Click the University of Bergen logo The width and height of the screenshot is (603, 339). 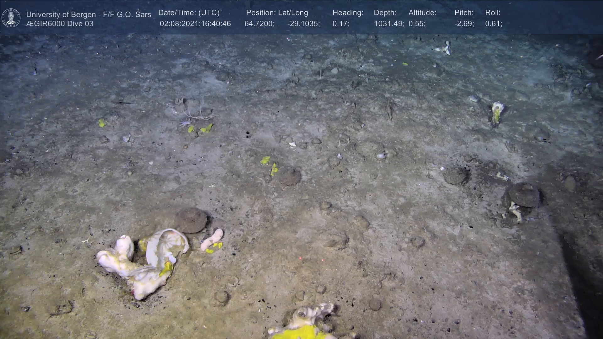click(x=11, y=18)
